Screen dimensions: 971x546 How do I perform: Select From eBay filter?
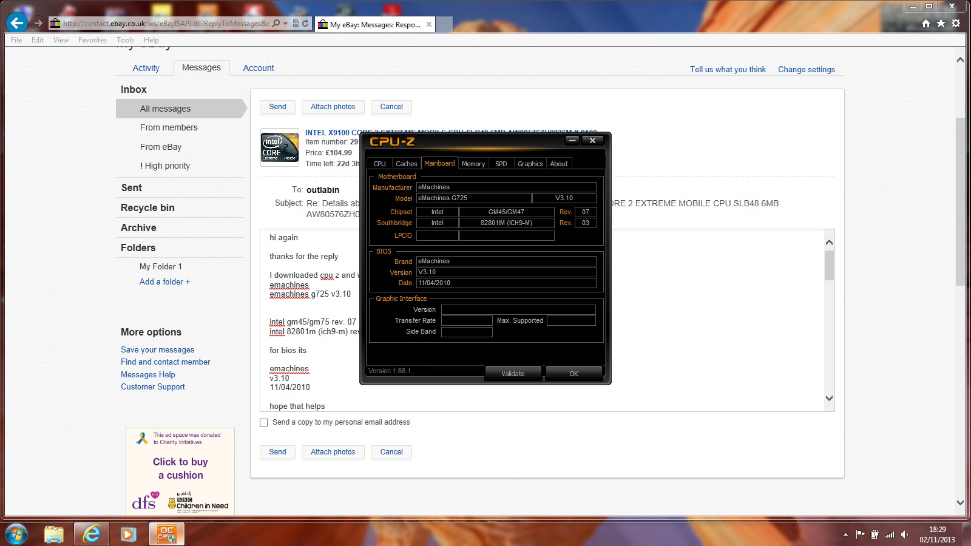tap(161, 147)
